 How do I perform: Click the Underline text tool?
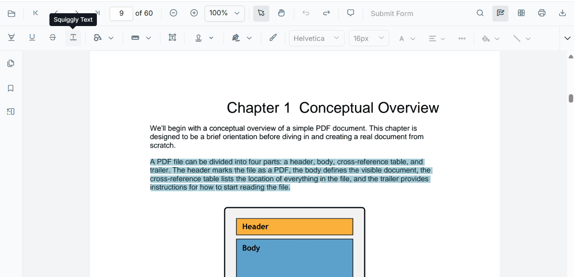[32, 38]
